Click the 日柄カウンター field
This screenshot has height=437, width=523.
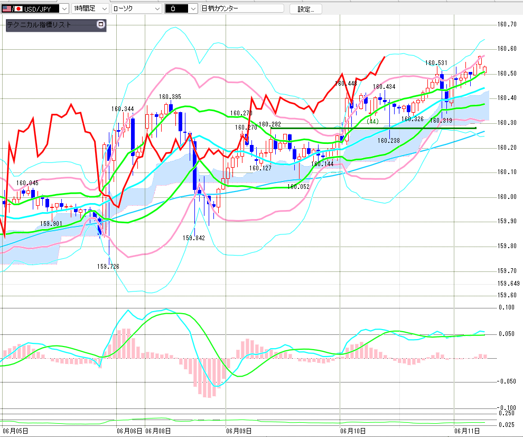242,8
